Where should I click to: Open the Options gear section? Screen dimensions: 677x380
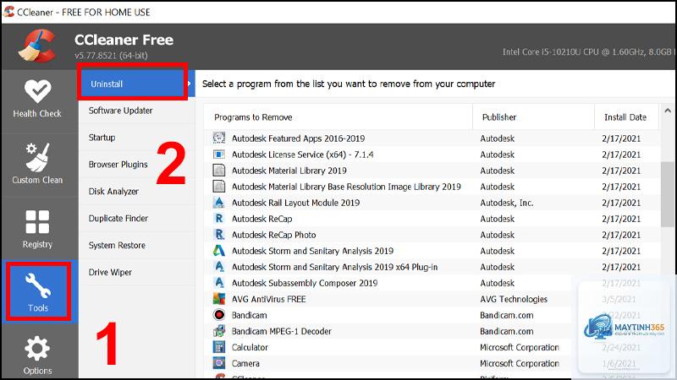click(x=37, y=356)
